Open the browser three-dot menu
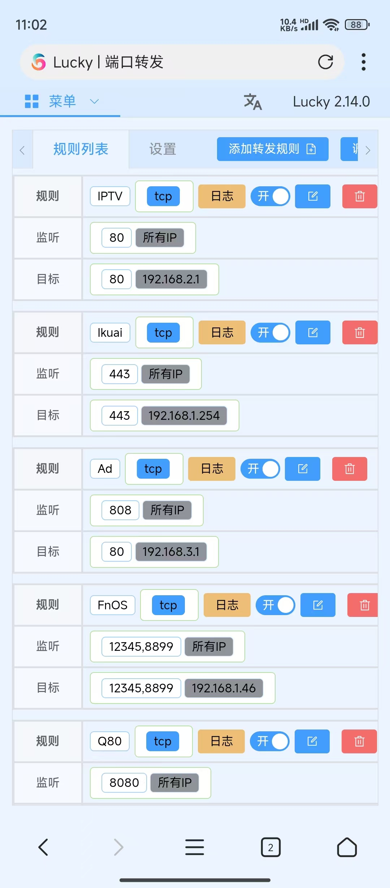This screenshot has width=390, height=888. point(363,62)
